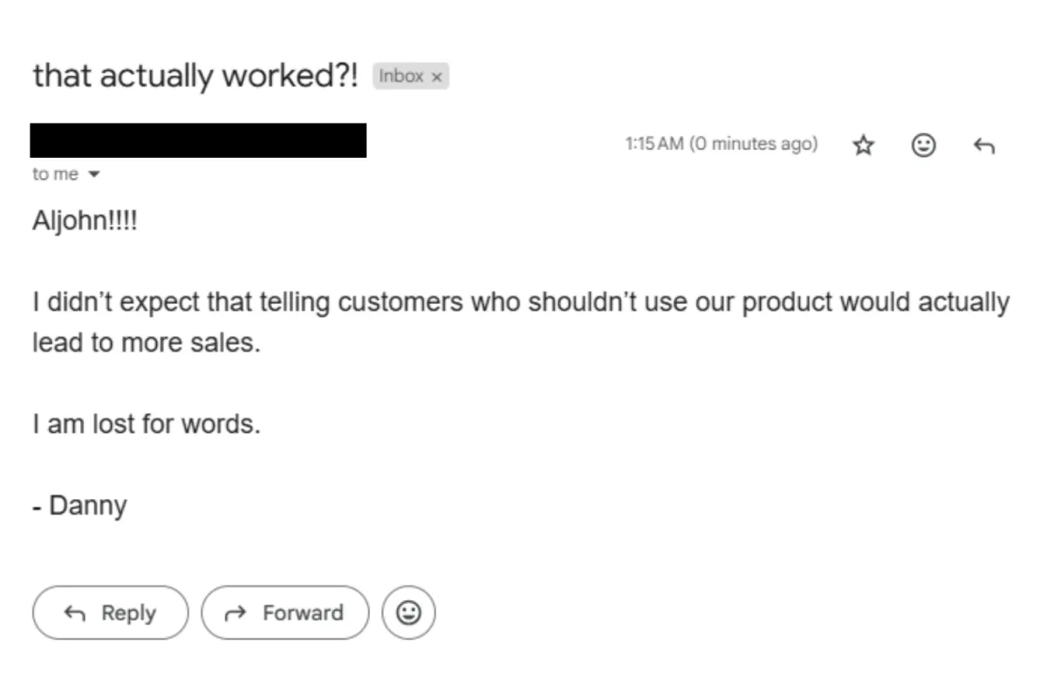Click the text 'lead to more sales.'

[x=147, y=342]
